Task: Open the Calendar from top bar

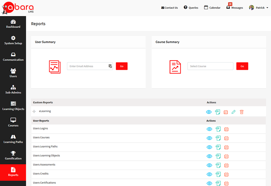Action: 212,8
